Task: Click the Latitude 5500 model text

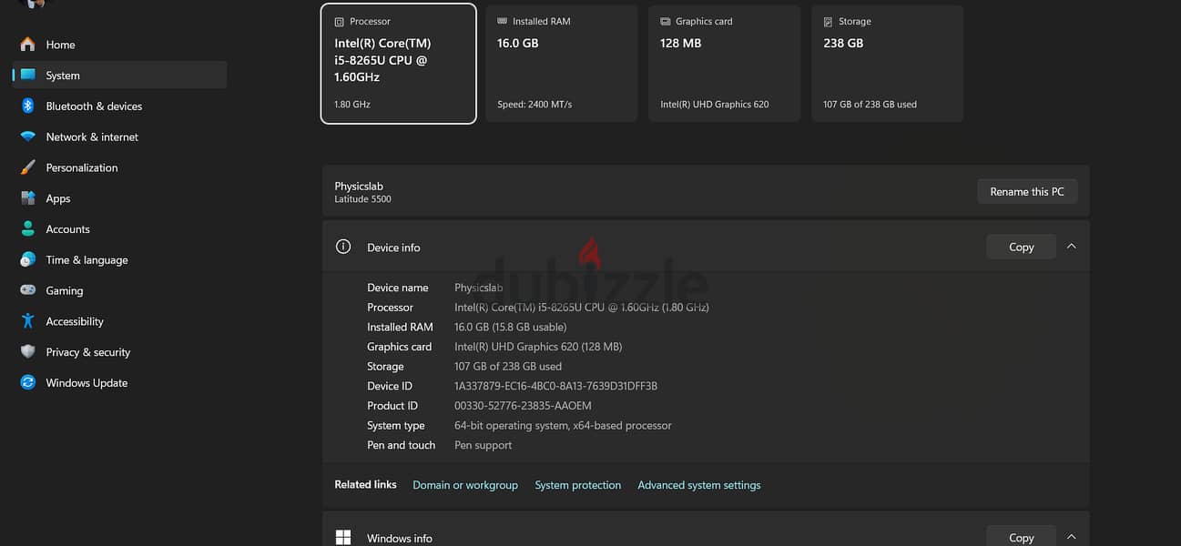Action: click(362, 199)
